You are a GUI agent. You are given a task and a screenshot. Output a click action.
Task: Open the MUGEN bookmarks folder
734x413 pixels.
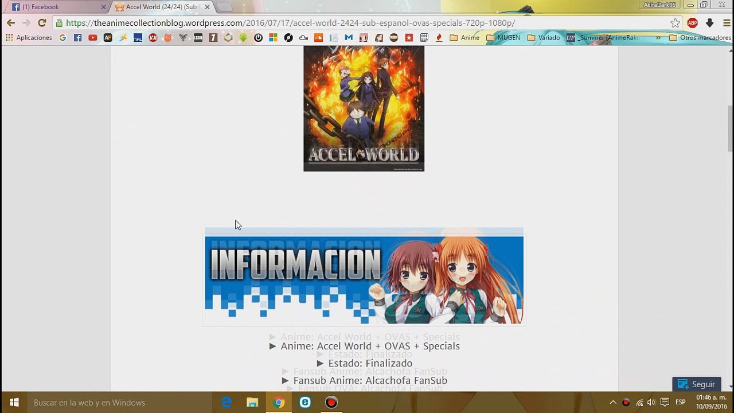[503, 38]
